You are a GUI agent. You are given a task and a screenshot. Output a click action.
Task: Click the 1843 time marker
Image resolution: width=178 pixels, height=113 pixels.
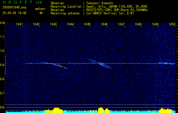53,24
